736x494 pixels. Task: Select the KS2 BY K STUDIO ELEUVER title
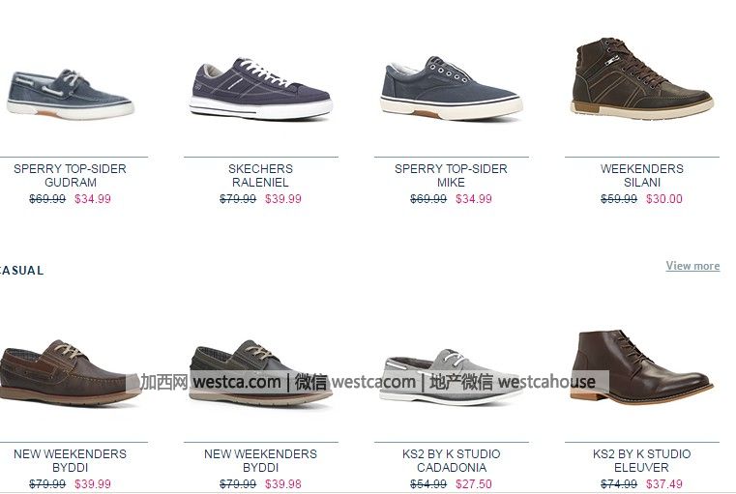(x=641, y=461)
